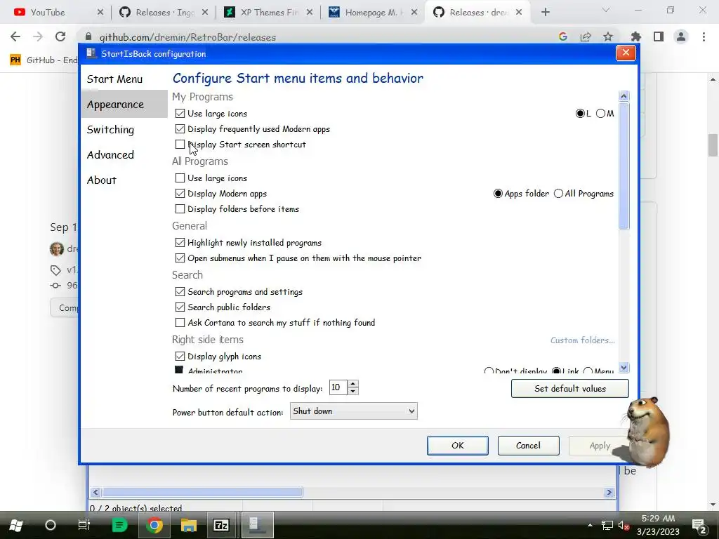Enable Display folders before items
The image size is (719, 539).
point(180,209)
